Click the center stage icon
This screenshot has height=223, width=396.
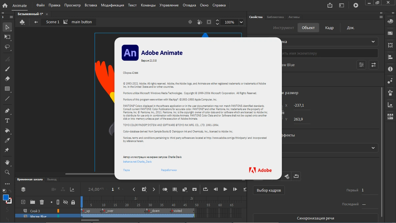190,22
